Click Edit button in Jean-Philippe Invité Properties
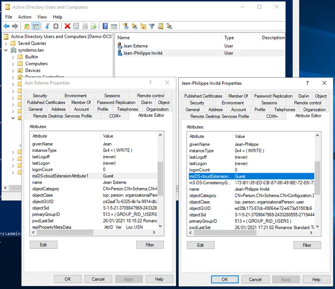The width and height of the screenshot is (335, 289). pyautogui.click(x=200, y=245)
